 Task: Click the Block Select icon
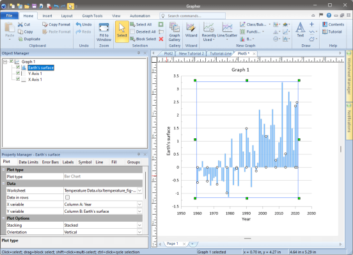(132, 39)
